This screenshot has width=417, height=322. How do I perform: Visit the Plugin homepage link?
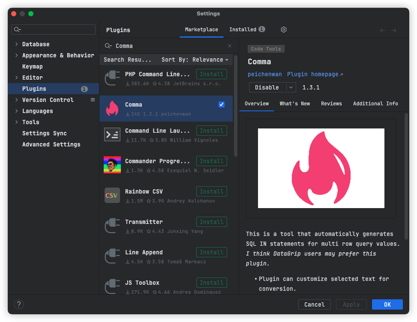[x=312, y=74]
